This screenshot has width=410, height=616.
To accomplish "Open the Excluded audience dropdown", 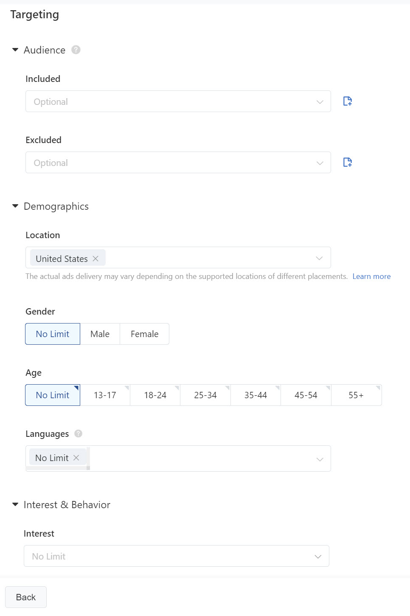I will point(178,163).
